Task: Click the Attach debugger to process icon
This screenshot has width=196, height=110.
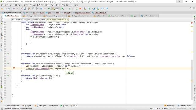Action: [x=77, y=9]
